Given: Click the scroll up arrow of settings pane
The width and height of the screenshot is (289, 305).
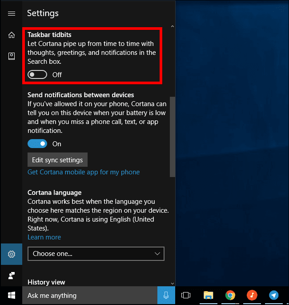Looking at the screenshot, I should tap(173, 26).
